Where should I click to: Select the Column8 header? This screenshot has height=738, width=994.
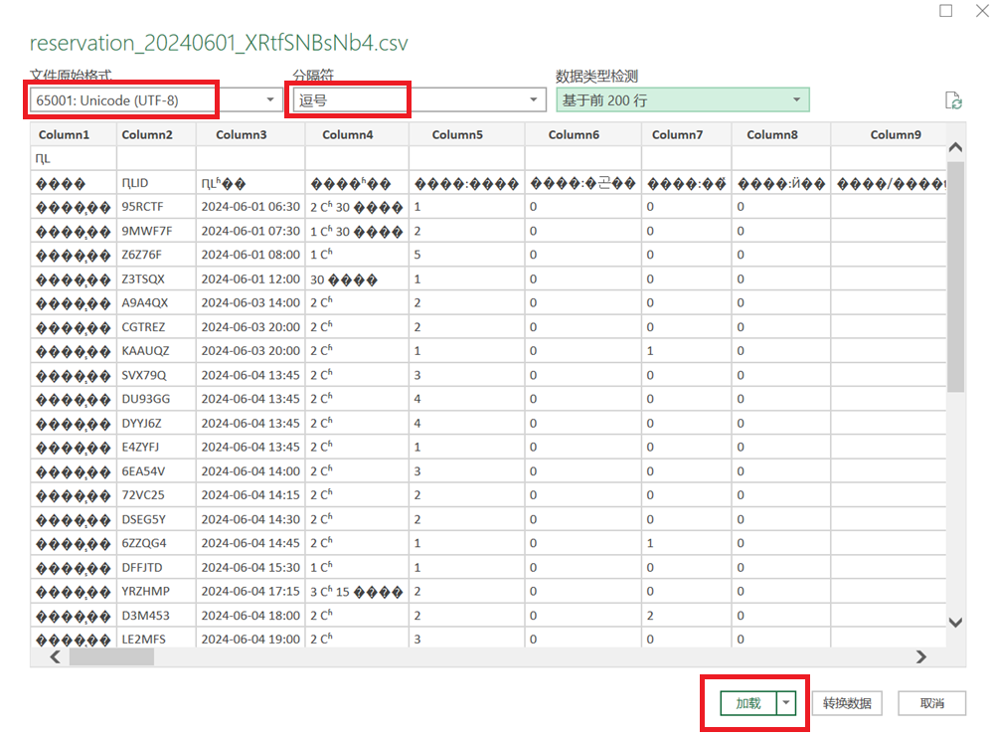[781, 134]
